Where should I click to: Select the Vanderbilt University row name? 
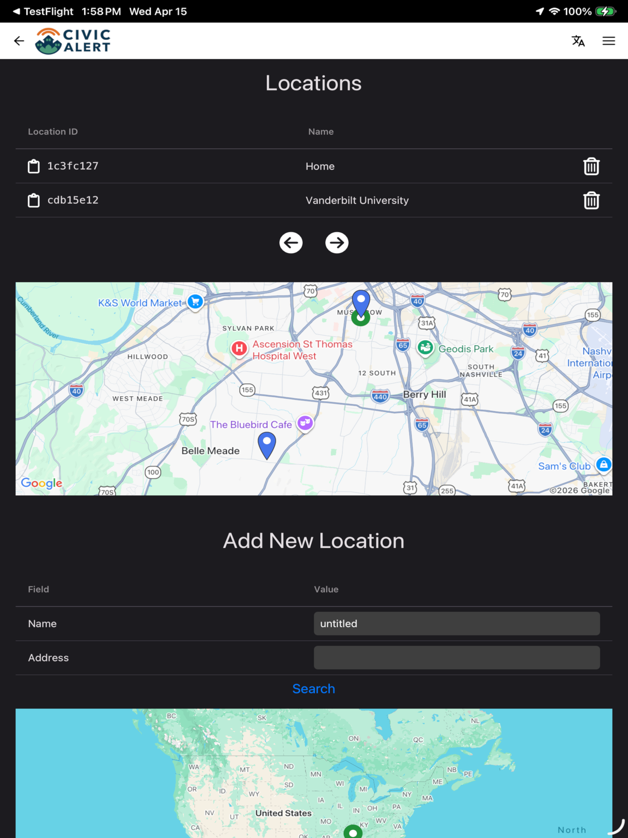coord(357,200)
